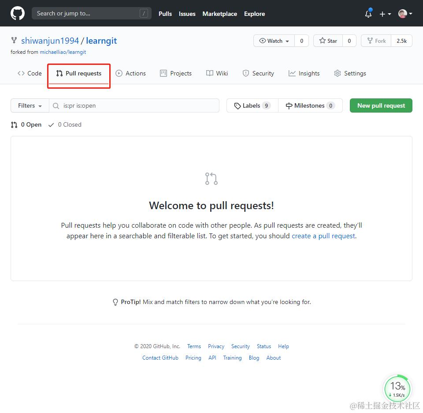Click the magnifier icon in filter box
Screen dimensions: 423x413
click(x=56, y=106)
